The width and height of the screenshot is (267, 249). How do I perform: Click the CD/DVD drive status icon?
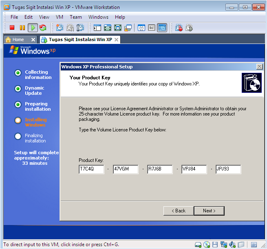pyautogui.click(x=207, y=245)
